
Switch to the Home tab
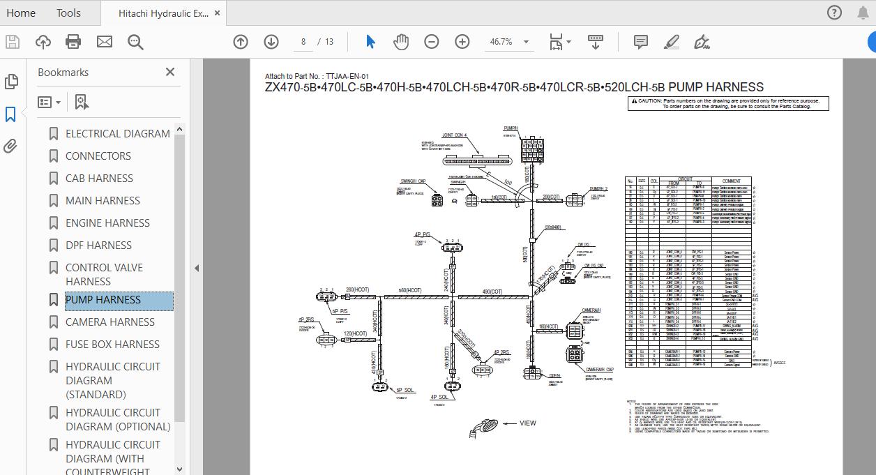tap(20, 13)
